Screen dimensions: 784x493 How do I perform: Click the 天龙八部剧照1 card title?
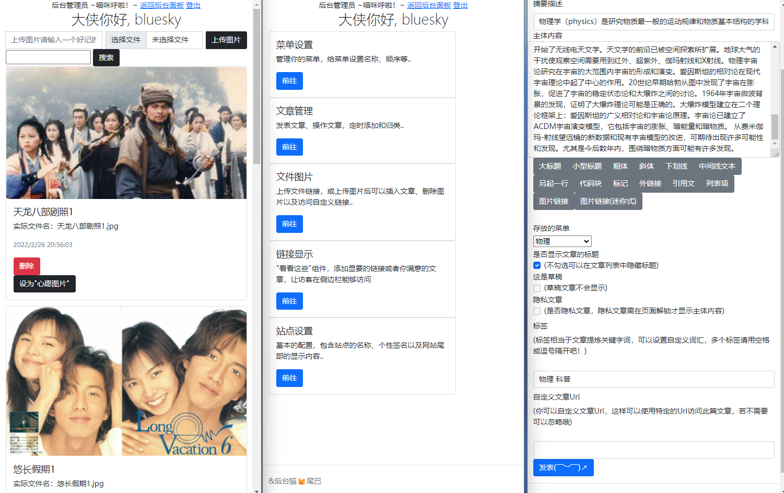click(43, 212)
